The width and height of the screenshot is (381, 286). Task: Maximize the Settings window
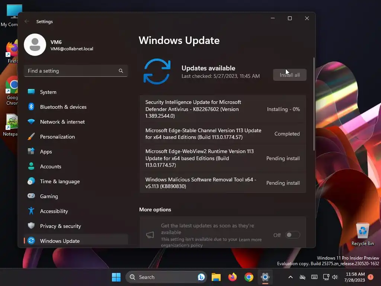(x=289, y=18)
